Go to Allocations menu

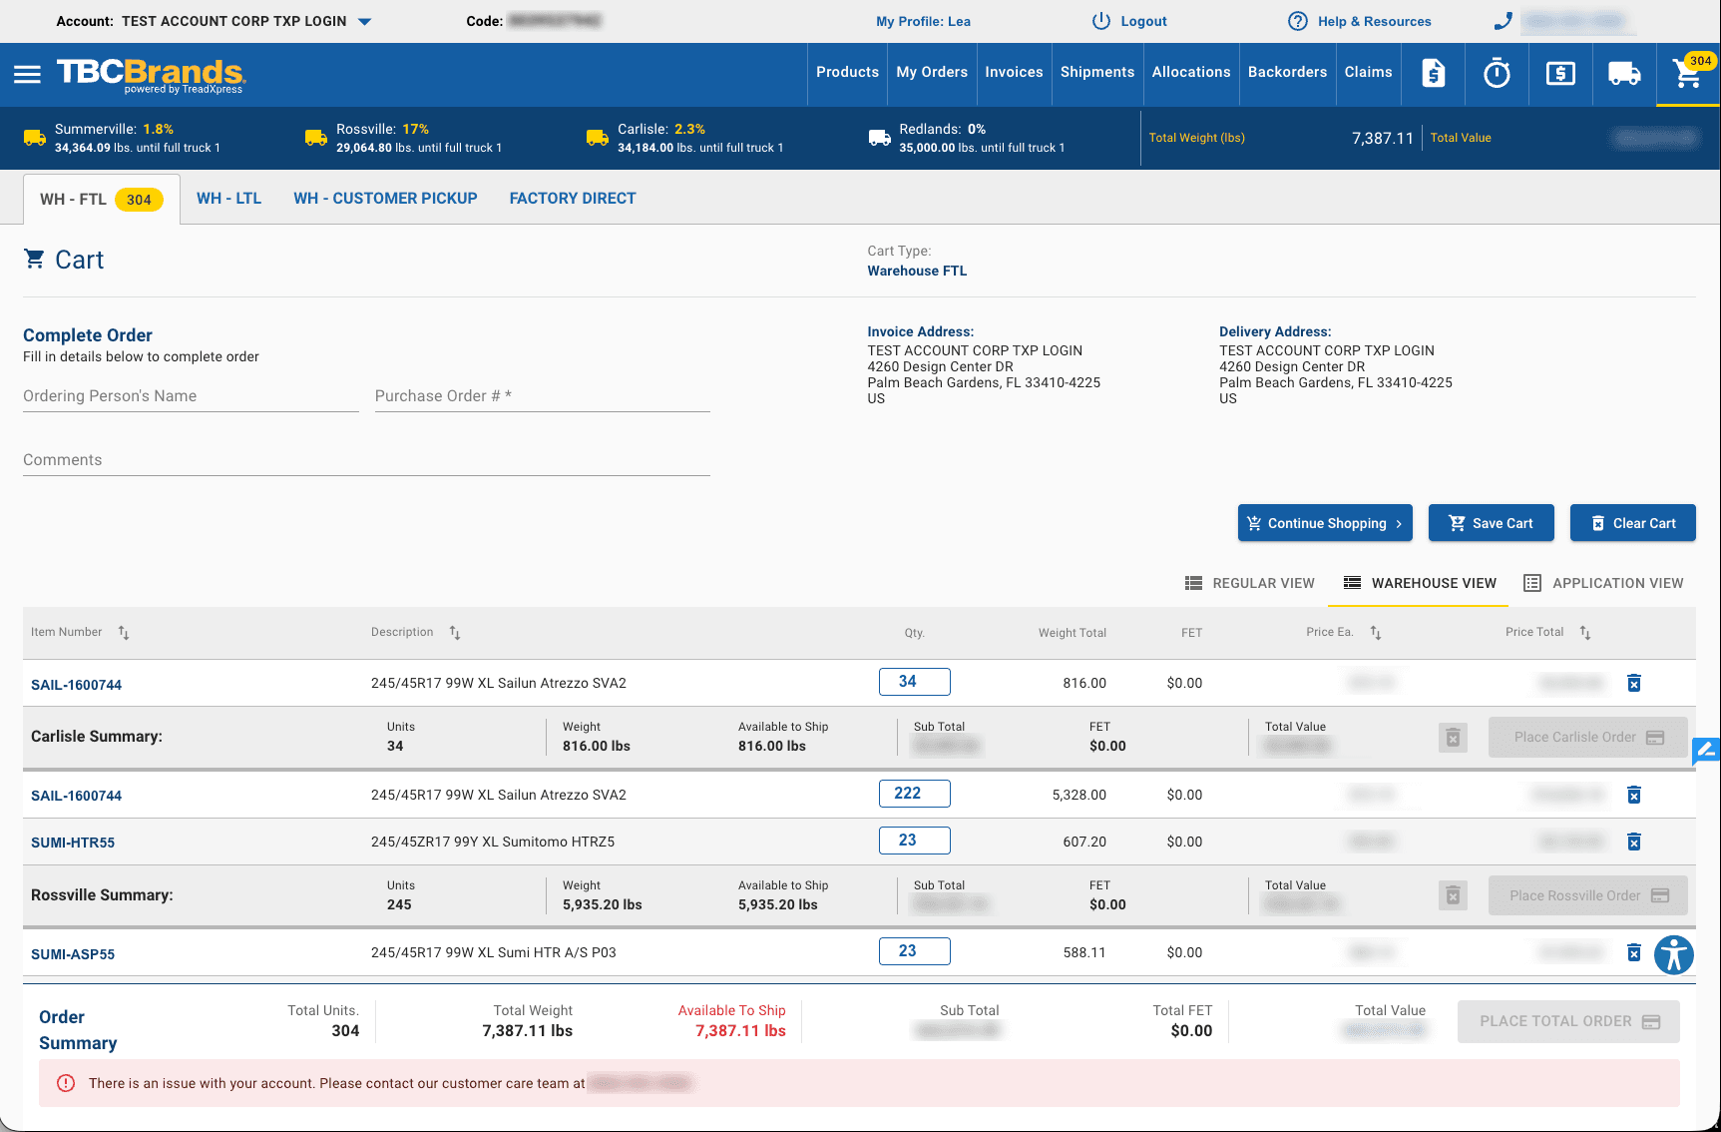(x=1191, y=73)
